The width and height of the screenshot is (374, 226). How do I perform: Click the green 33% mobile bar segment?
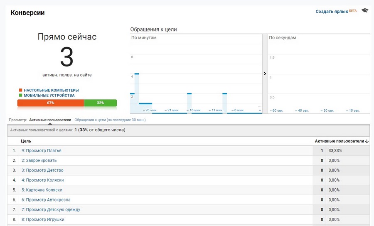[101, 103]
